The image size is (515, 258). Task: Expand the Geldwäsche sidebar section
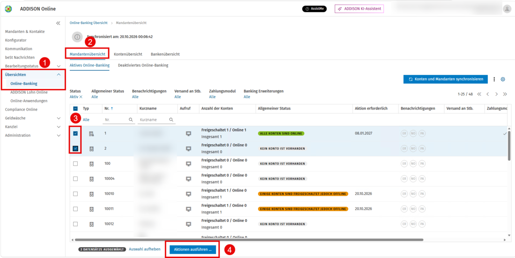pos(59,118)
